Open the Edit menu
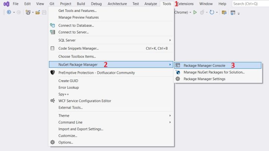Screen dimensions: 269x151 27,4
